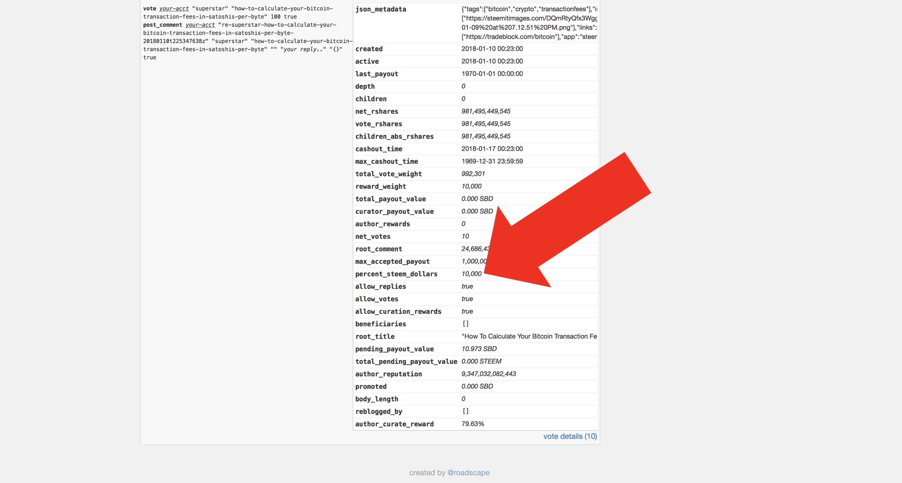Select the allow_replies value true

(x=467, y=287)
